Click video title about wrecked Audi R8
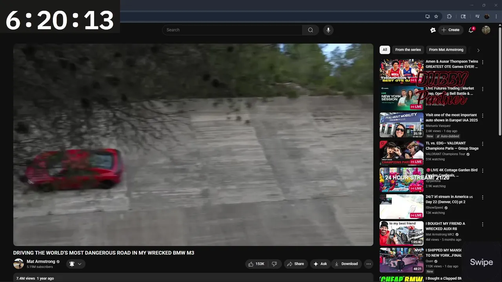The image size is (502, 282). point(446,226)
